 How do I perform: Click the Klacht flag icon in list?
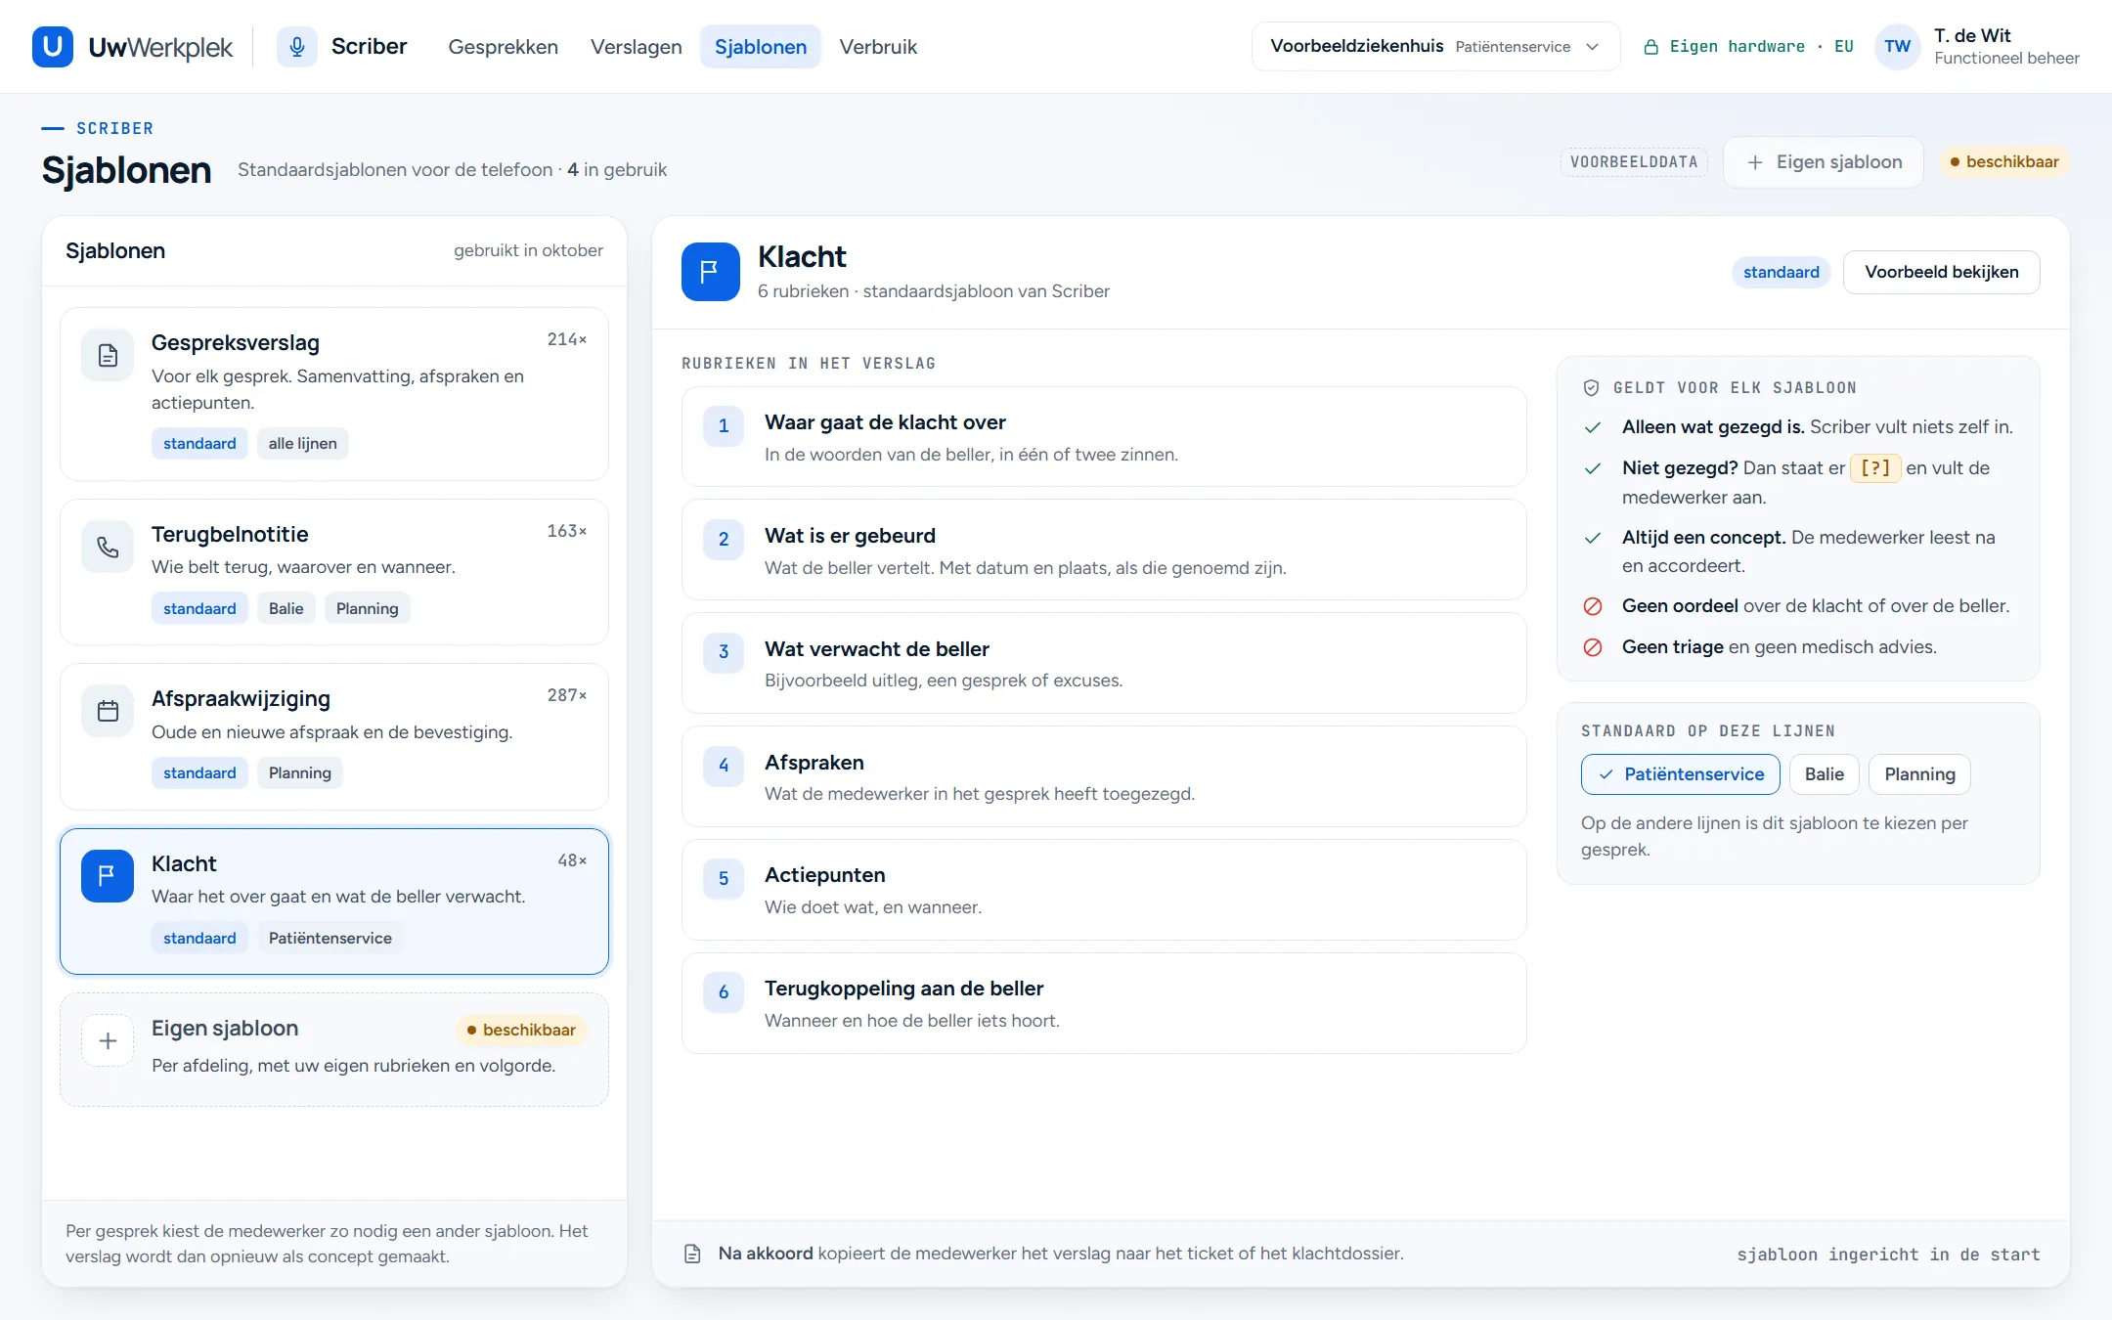click(x=108, y=875)
